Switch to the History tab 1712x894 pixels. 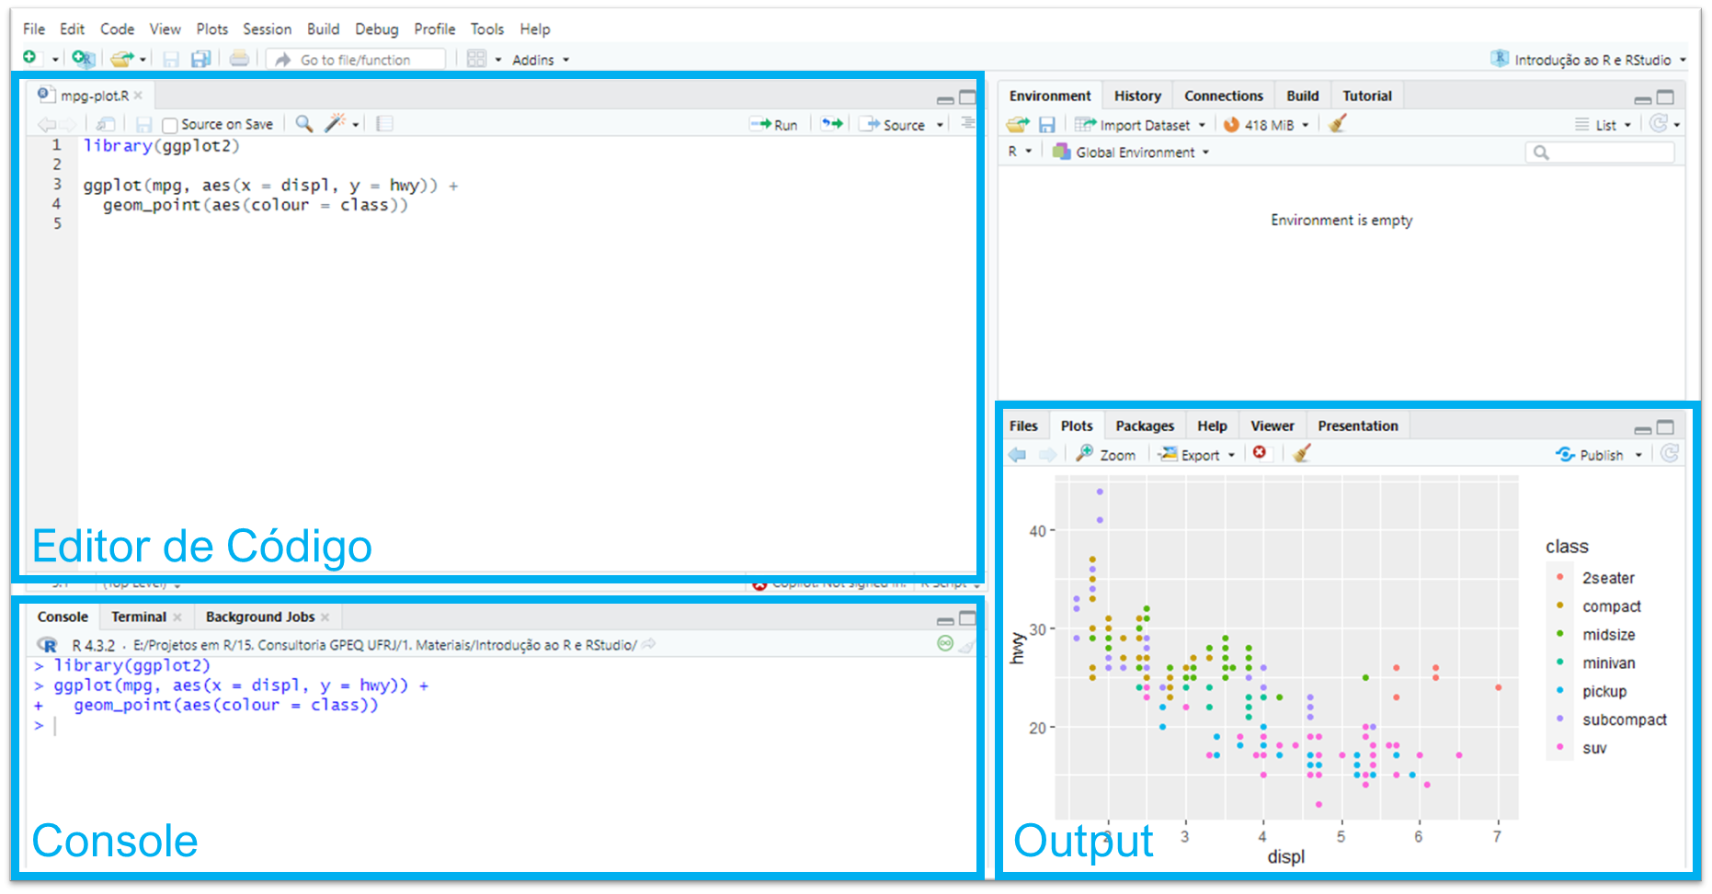1137,96
